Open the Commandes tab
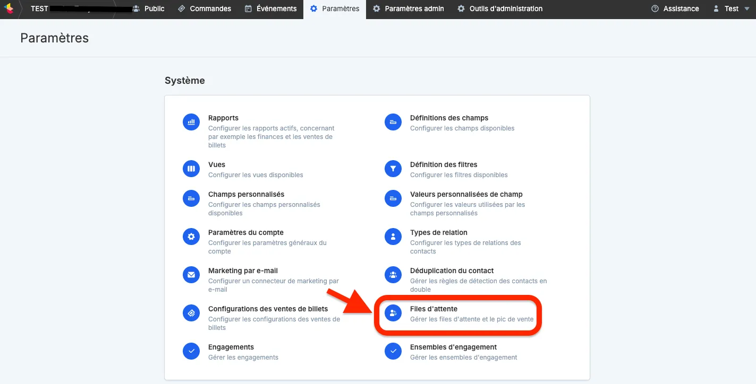The width and height of the screenshot is (756, 384). pyautogui.click(x=205, y=8)
